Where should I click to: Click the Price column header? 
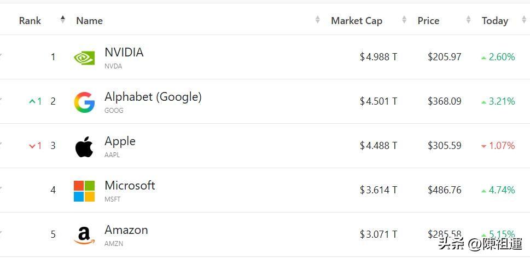pos(428,21)
